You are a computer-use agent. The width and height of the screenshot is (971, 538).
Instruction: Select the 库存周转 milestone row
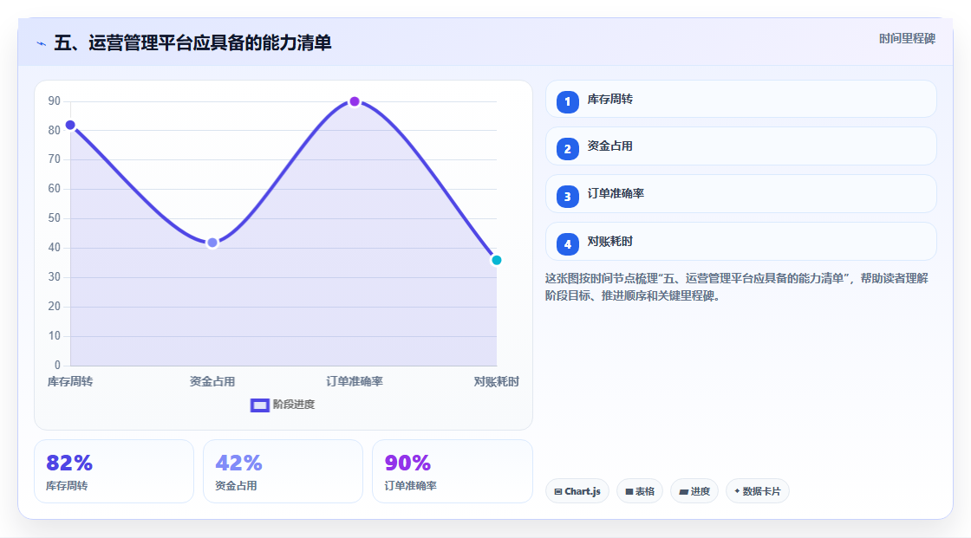point(740,99)
